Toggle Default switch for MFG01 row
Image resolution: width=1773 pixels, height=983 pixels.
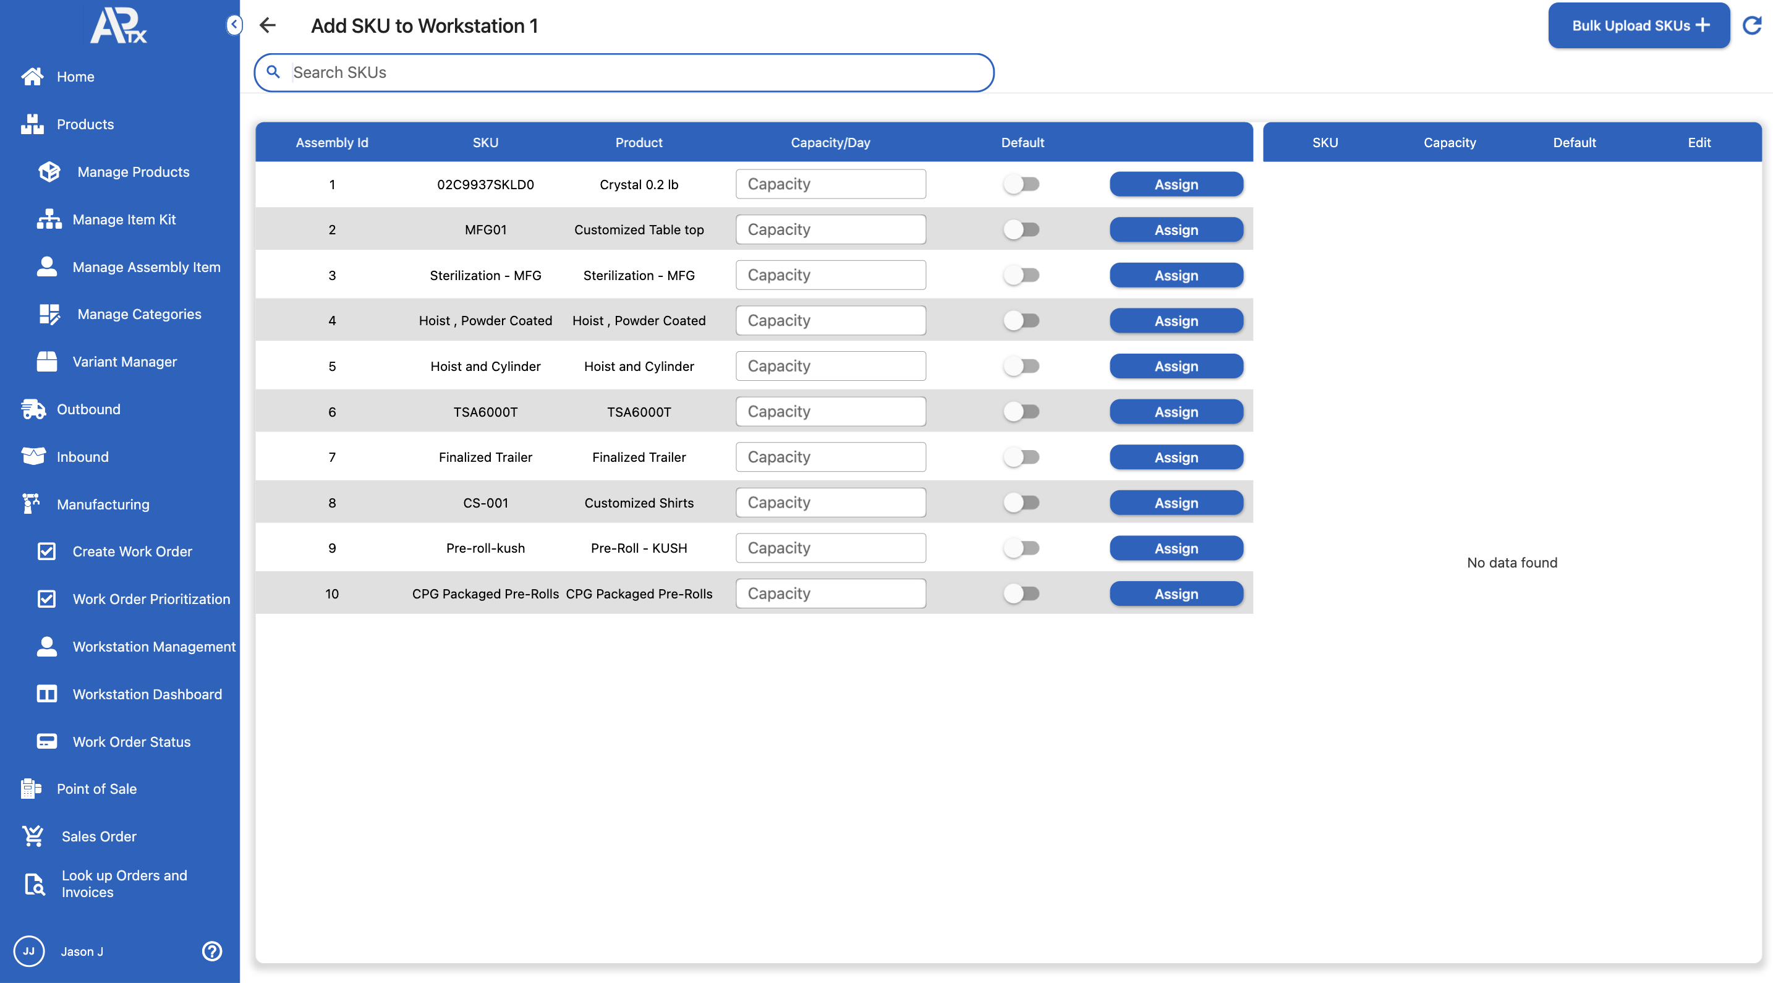(x=1021, y=229)
